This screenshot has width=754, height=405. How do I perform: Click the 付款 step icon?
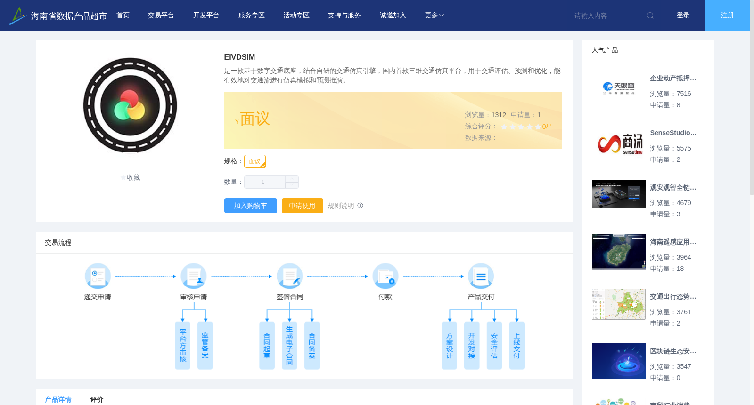coord(385,276)
